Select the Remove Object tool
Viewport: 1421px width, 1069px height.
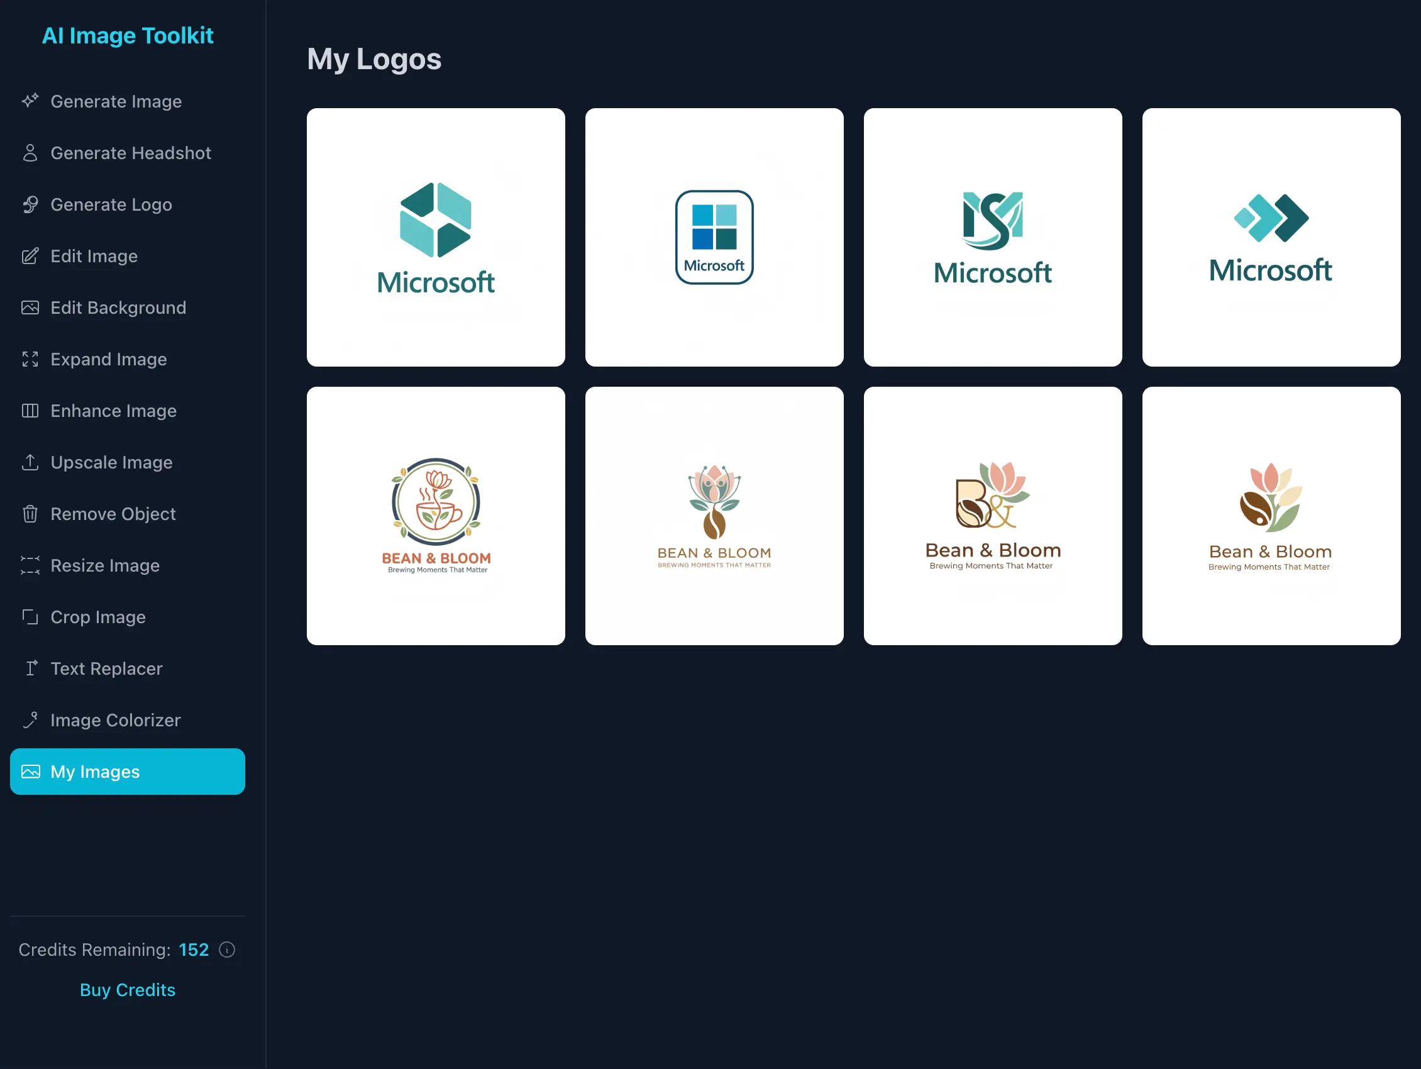click(113, 514)
